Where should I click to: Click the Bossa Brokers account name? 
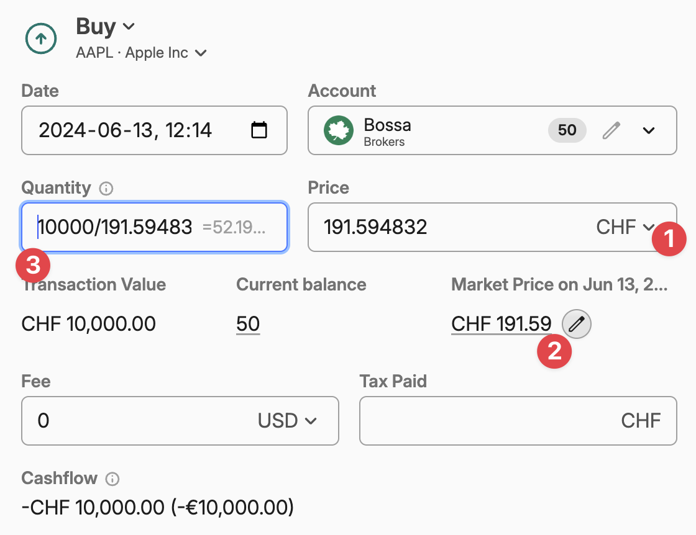[387, 131]
